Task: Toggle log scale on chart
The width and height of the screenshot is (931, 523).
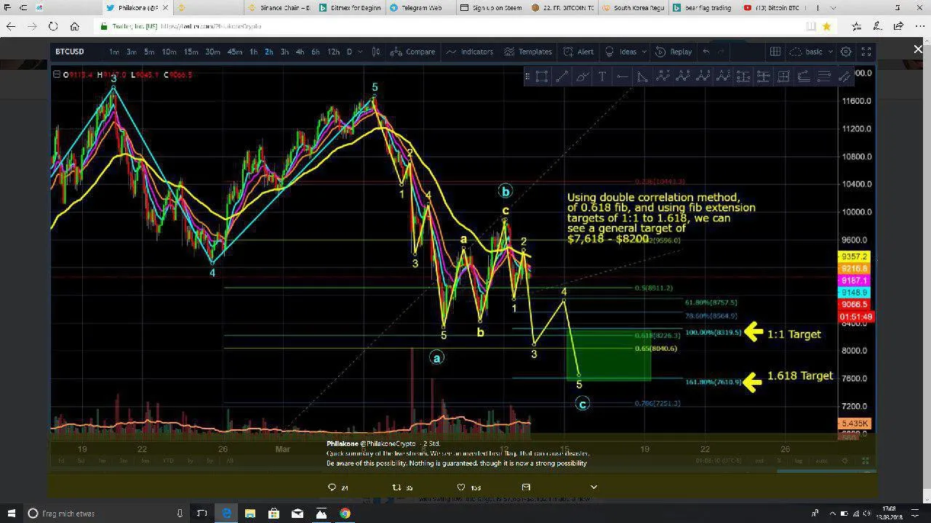Action: coord(799,461)
